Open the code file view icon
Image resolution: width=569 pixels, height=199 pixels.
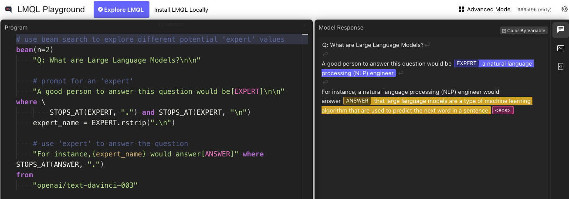pos(561,66)
